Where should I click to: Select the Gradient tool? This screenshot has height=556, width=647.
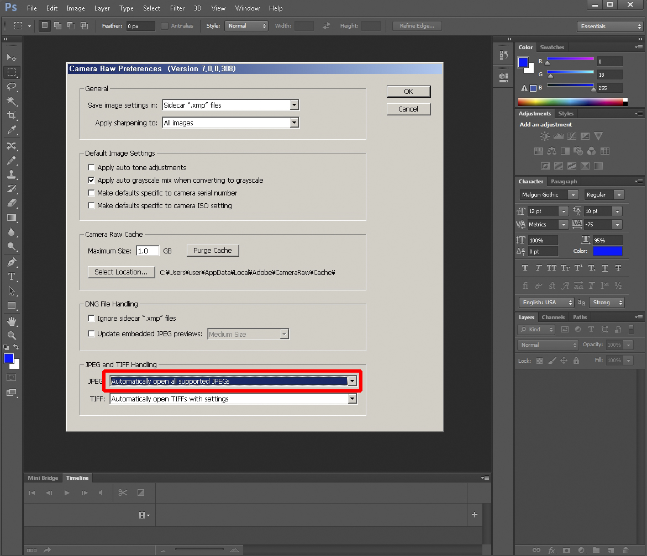[12, 218]
